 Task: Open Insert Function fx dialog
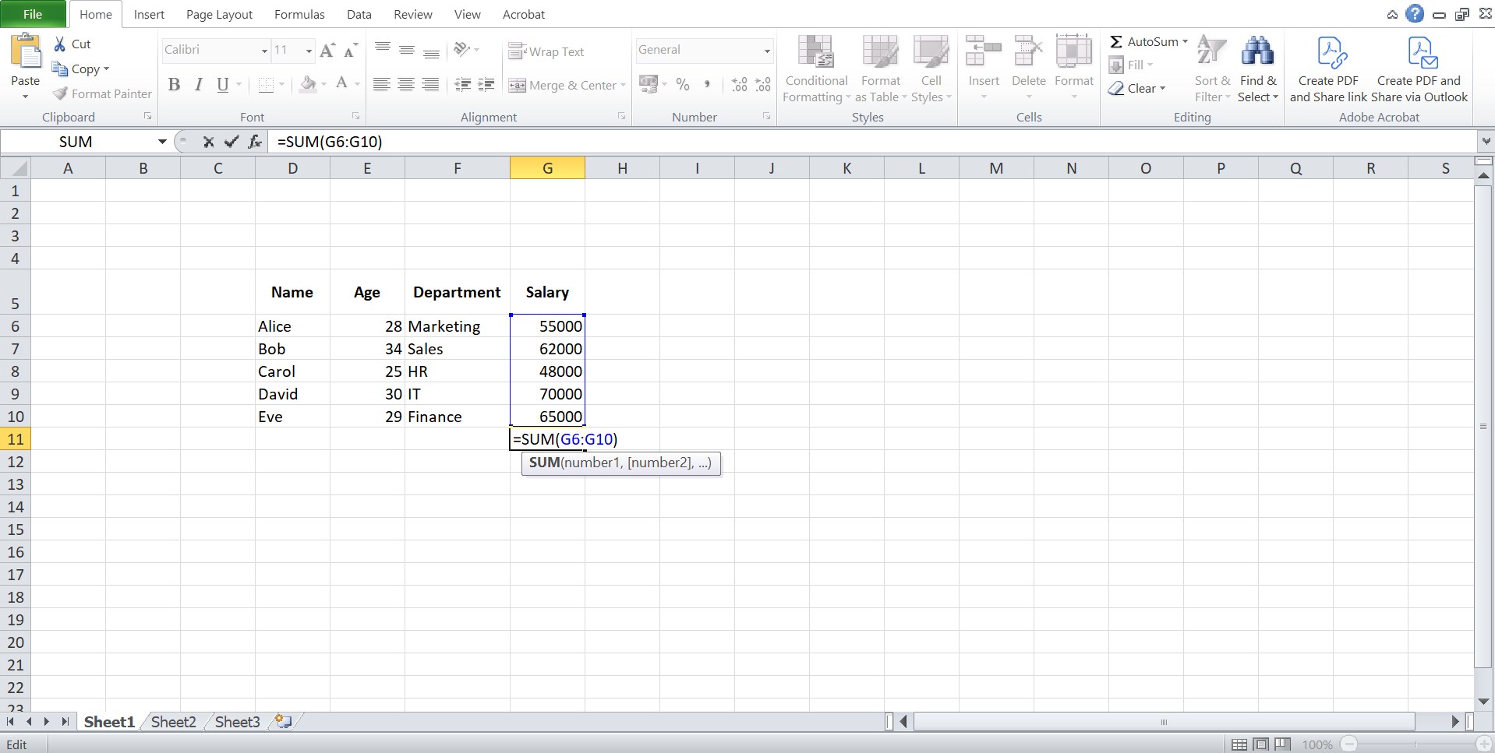click(x=255, y=142)
